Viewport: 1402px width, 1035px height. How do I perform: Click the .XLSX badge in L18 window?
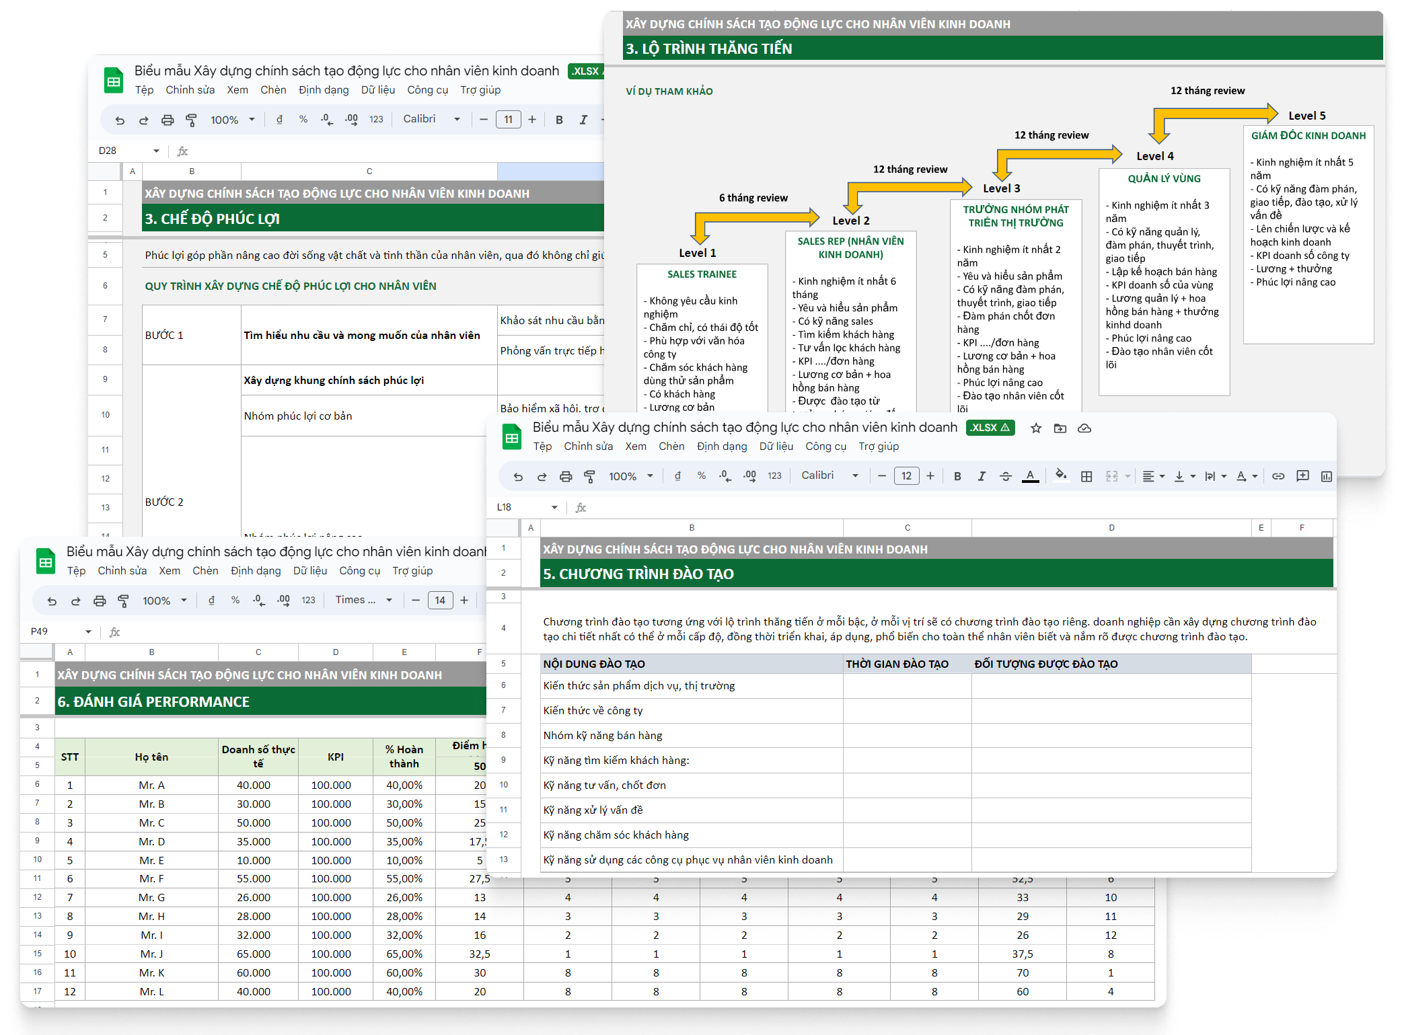pyautogui.click(x=990, y=428)
